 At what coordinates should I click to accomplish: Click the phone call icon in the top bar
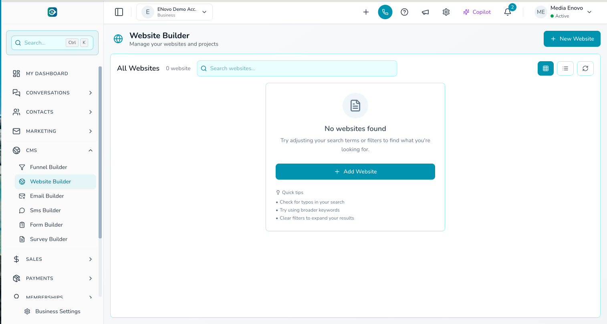pos(385,12)
